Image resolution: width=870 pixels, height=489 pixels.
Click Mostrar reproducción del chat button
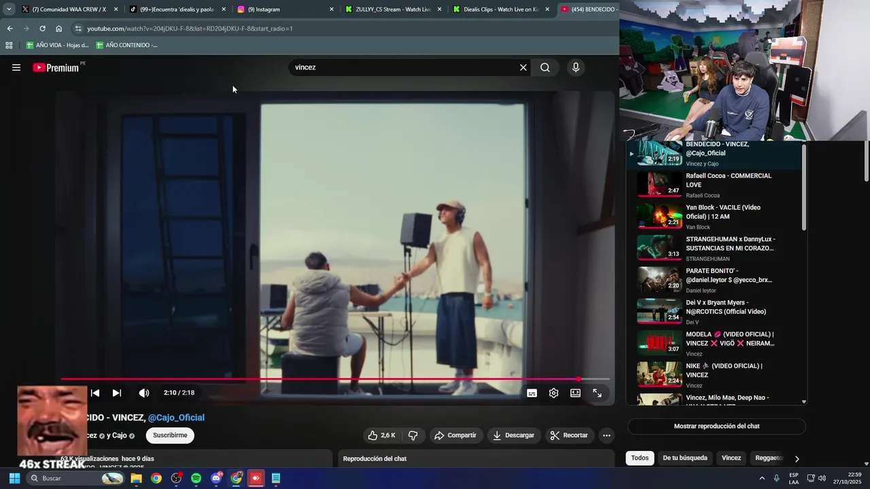tap(716, 427)
